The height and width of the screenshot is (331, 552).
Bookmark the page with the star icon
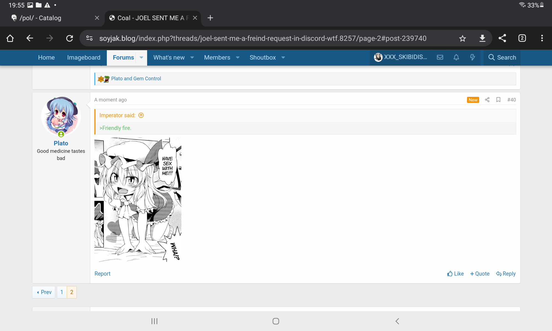[463, 38]
